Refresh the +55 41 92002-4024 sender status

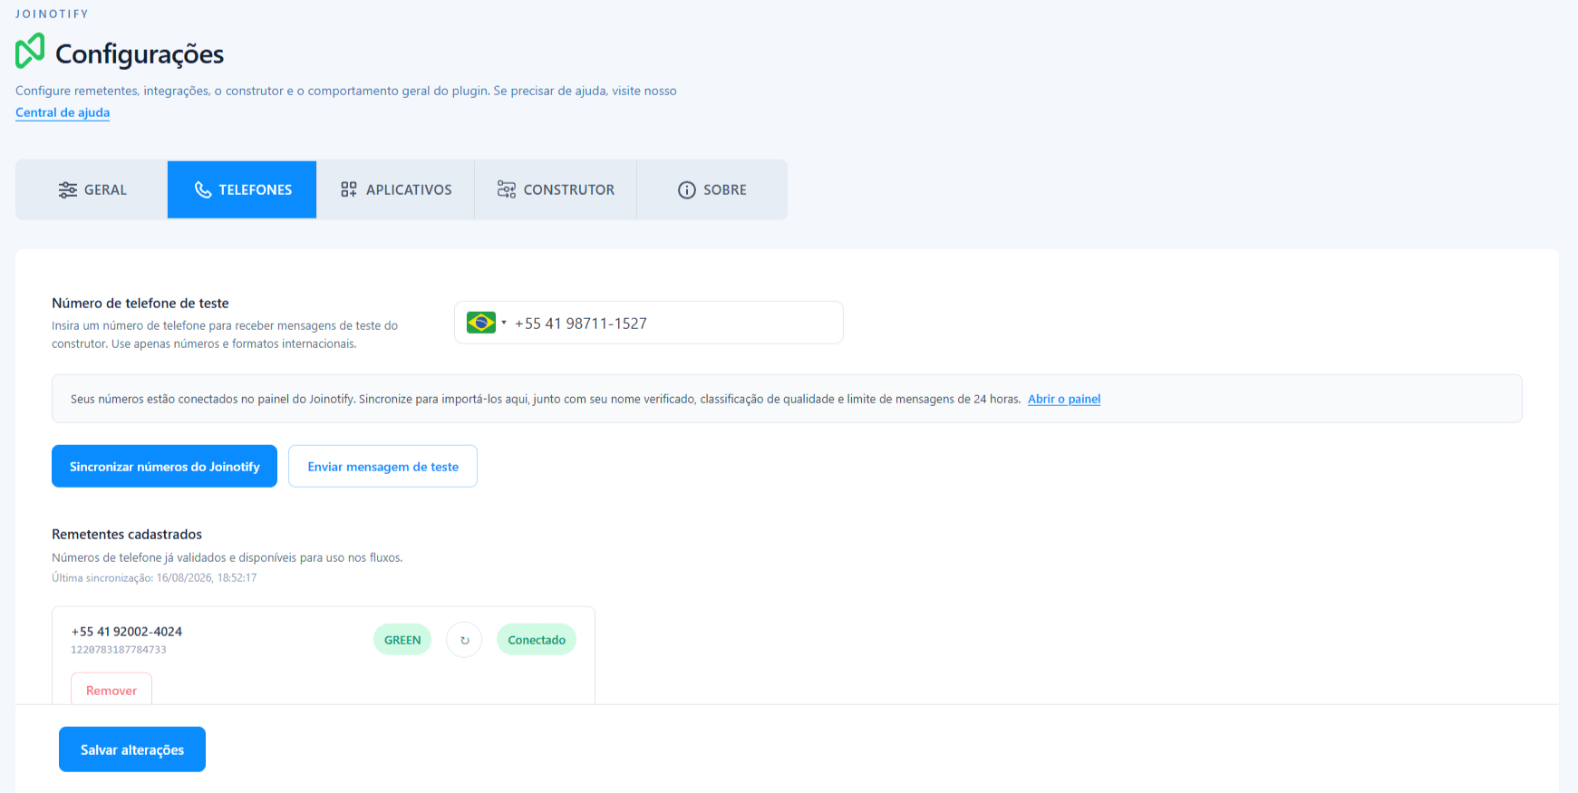coord(464,640)
